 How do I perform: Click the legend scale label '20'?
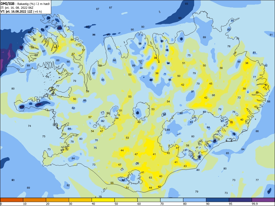coord(48,204)
